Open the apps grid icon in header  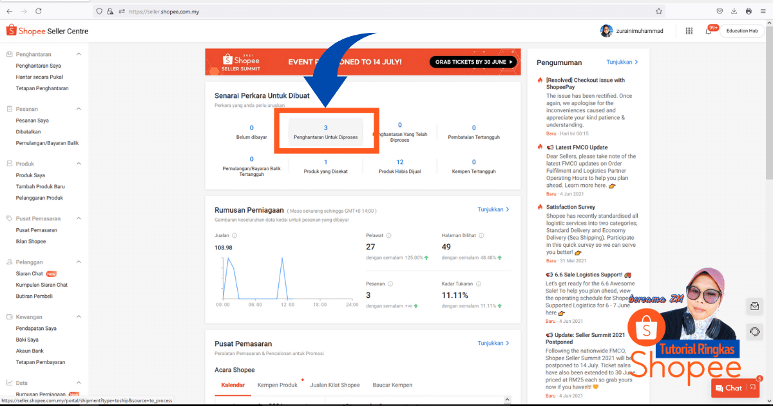tap(689, 31)
